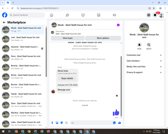The width and height of the screenshot is (168, 134).
Task: Open conversation info purple icon
Action: 118,25
